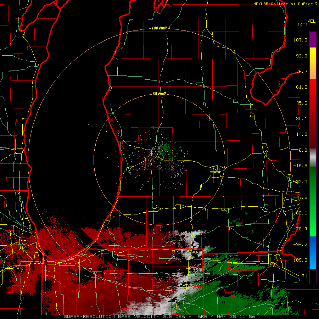Image resolution: width=319 pixels, height=319 pixels.
Task: Click the 76.7 velocity scale value
Action: click(302, 71)
